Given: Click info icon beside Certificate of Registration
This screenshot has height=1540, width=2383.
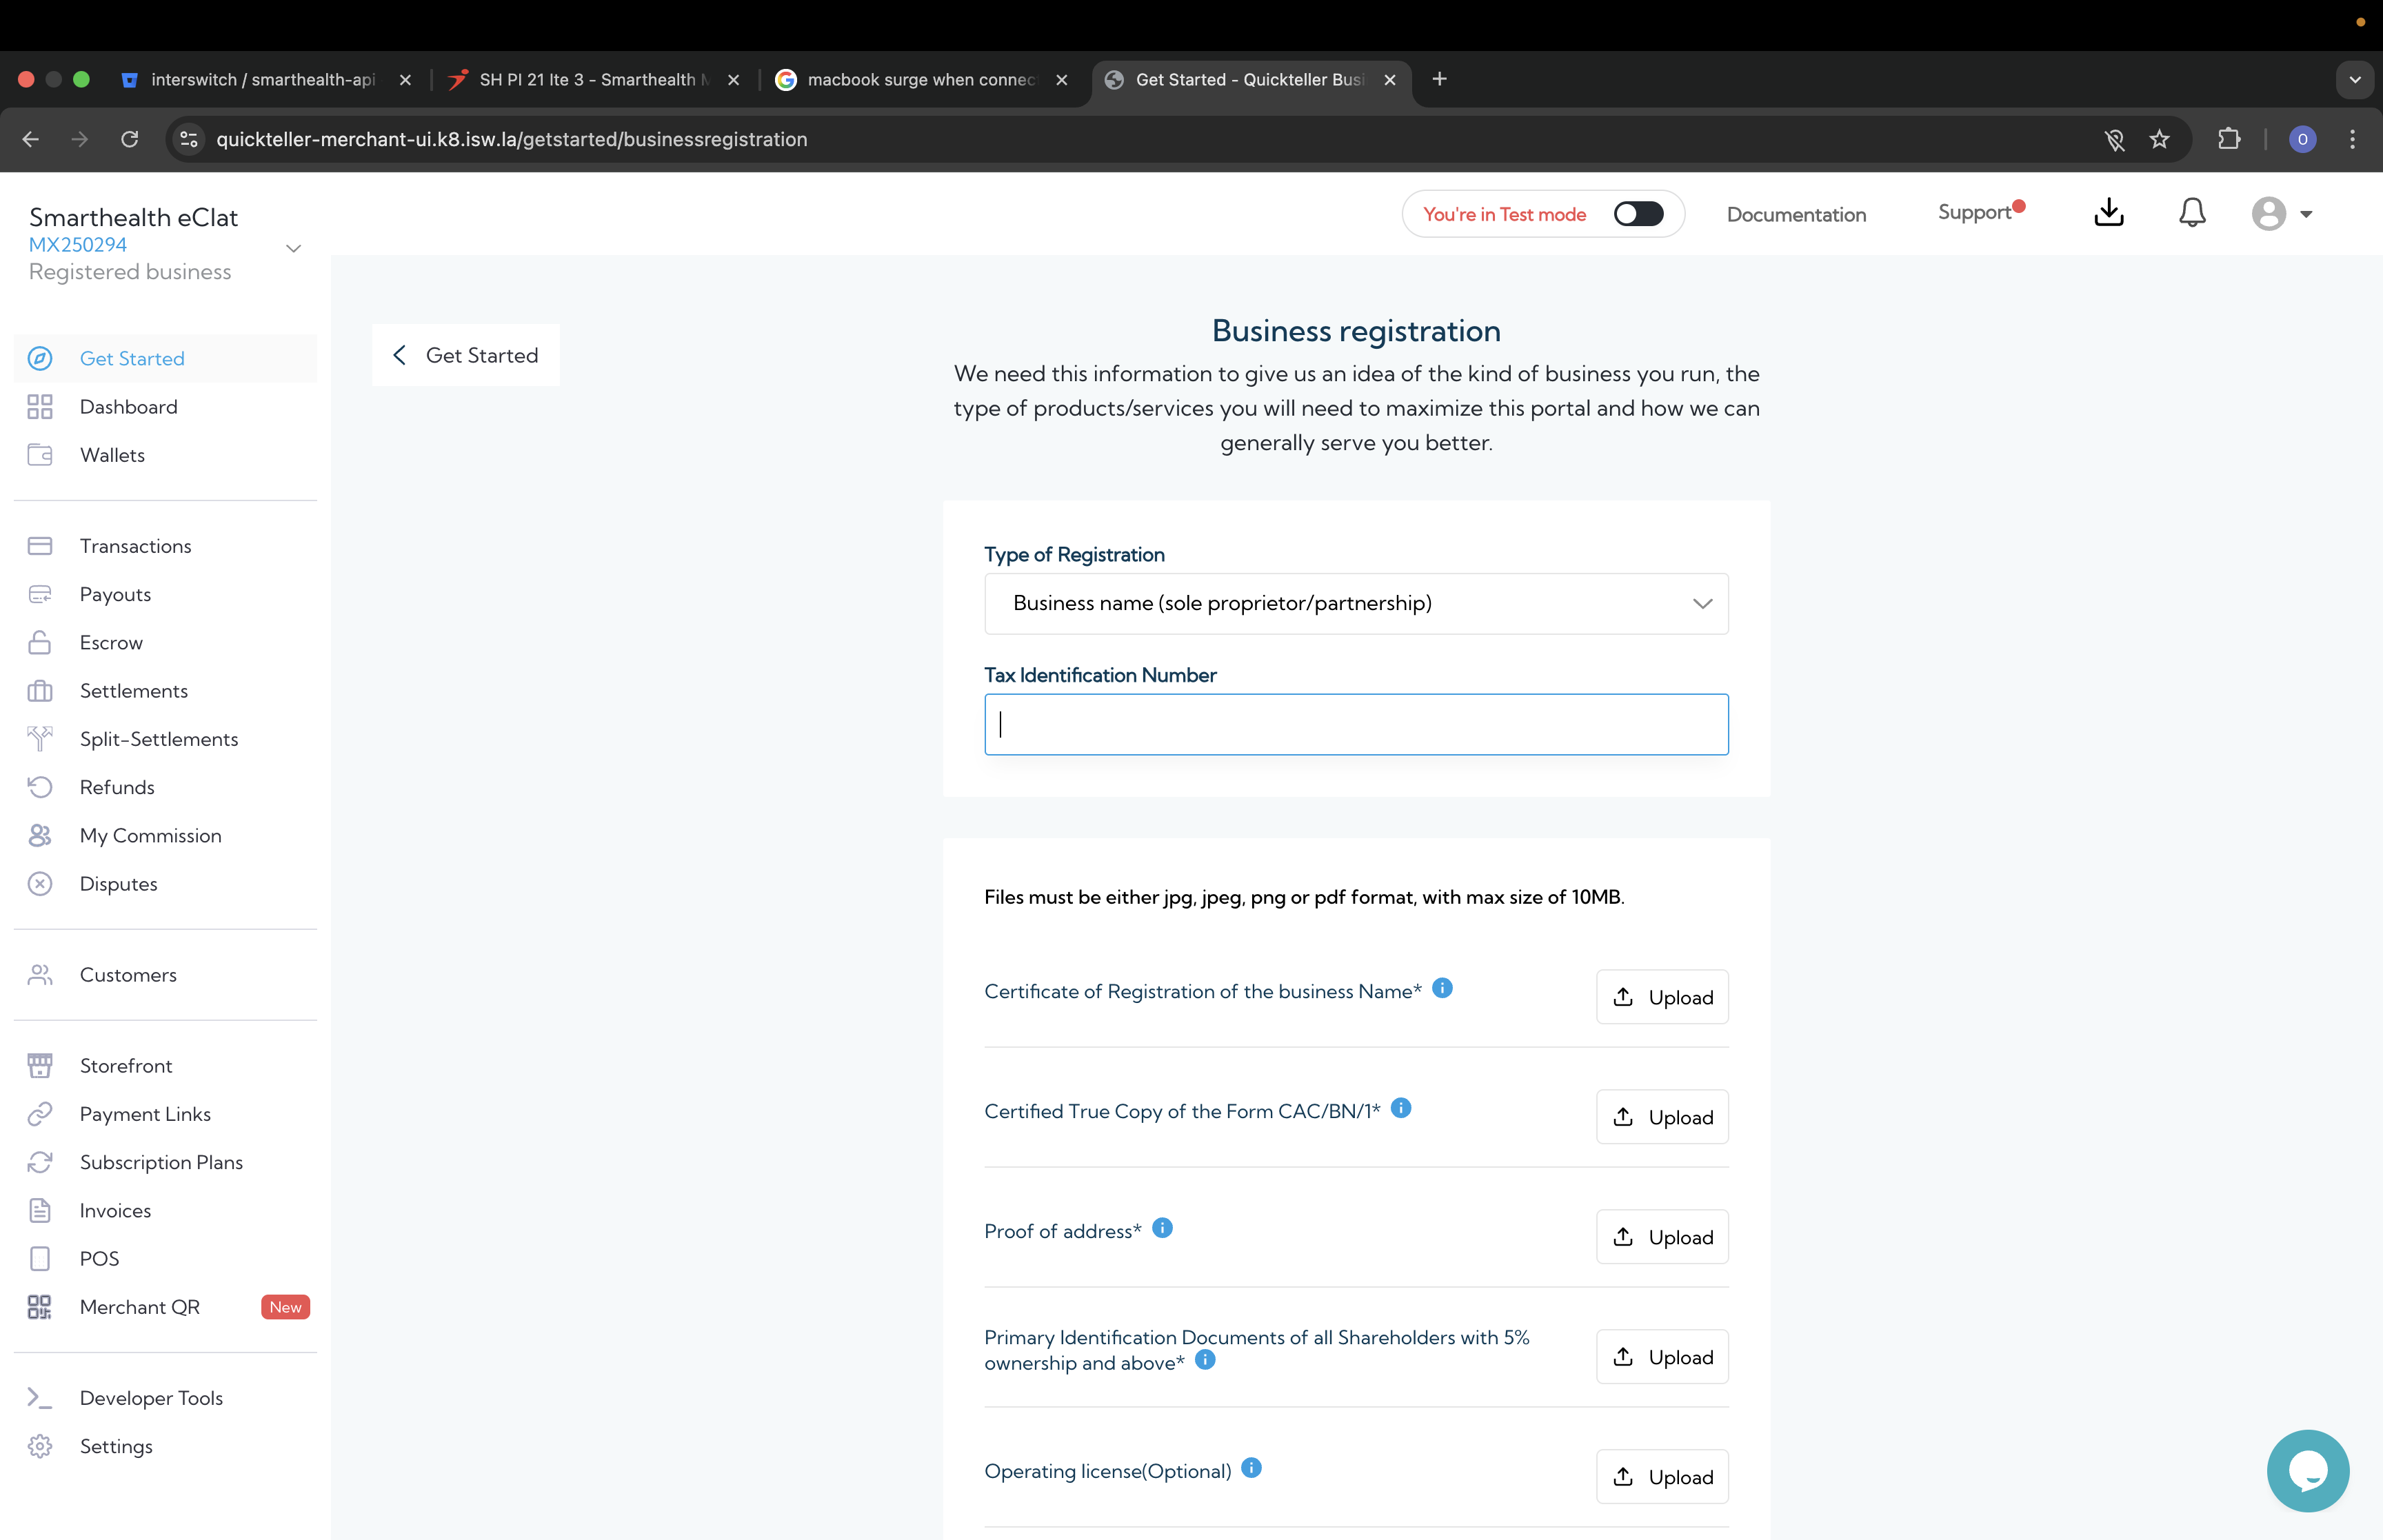Looking at the screenshot, I should 1442,988.
